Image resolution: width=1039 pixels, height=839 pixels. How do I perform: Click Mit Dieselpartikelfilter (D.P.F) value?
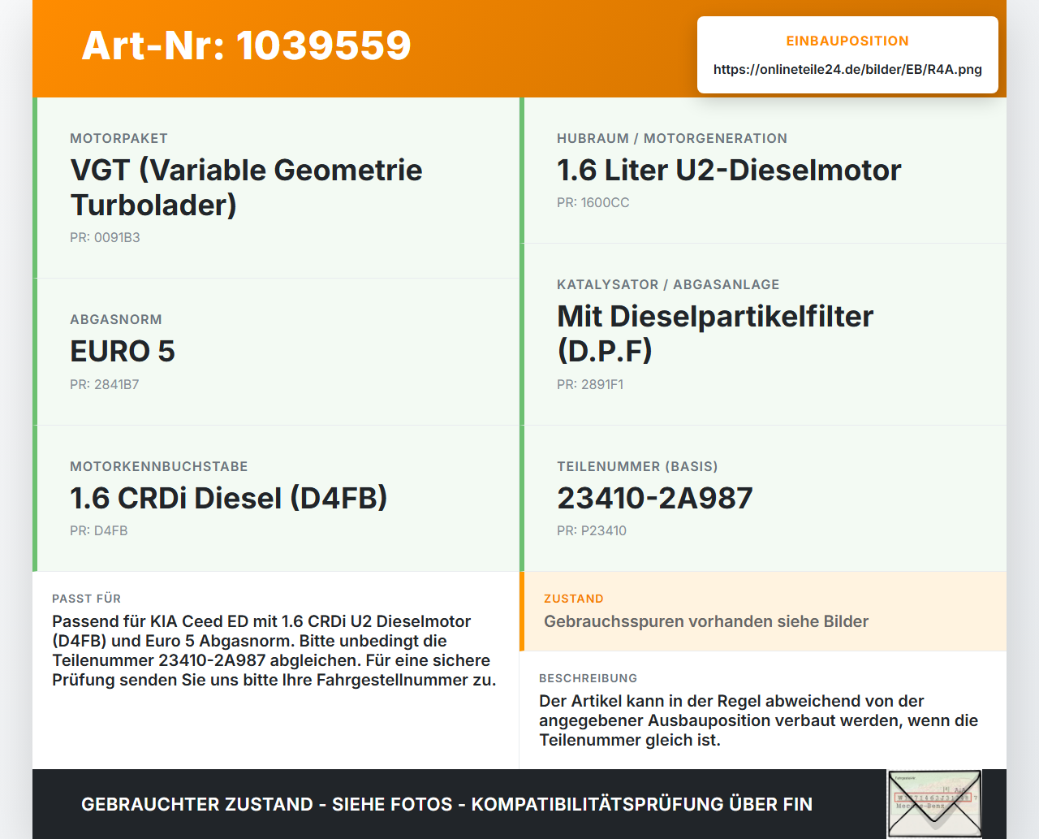coord(715,334)
